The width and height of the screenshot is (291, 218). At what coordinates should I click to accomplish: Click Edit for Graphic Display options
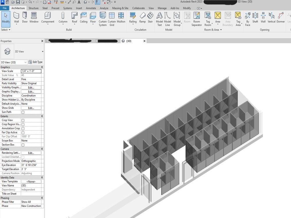31,92
